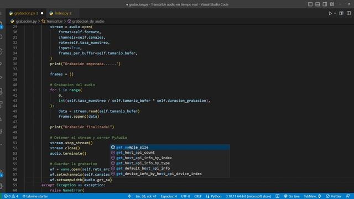Expand run options dropdown arrow
This screenshot has width=354, height=199.
(335, 13)
